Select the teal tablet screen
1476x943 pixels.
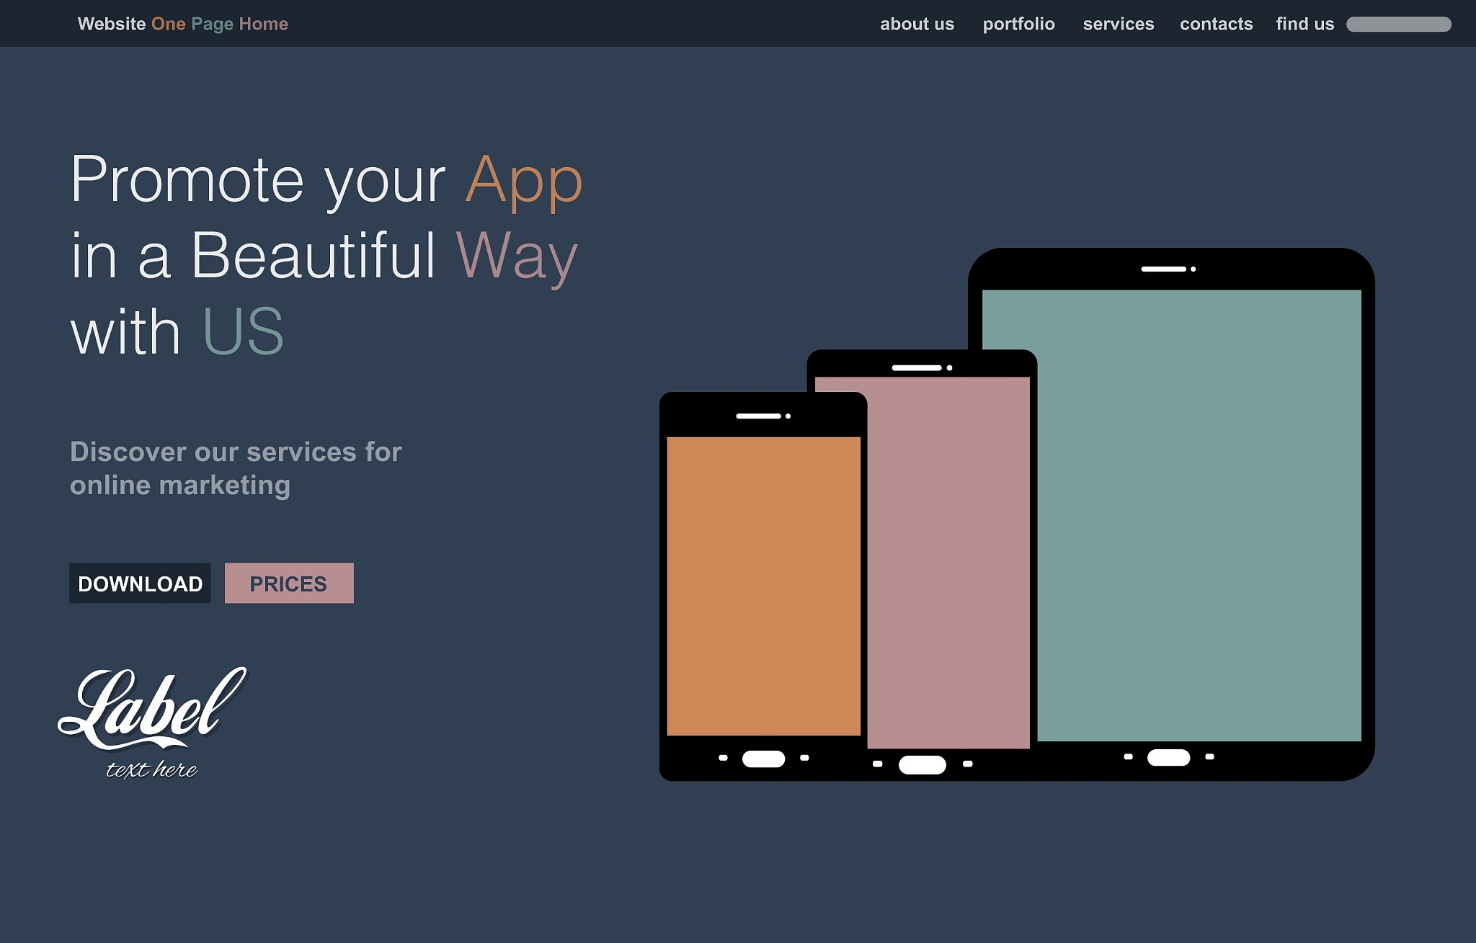coord(1200,515)
